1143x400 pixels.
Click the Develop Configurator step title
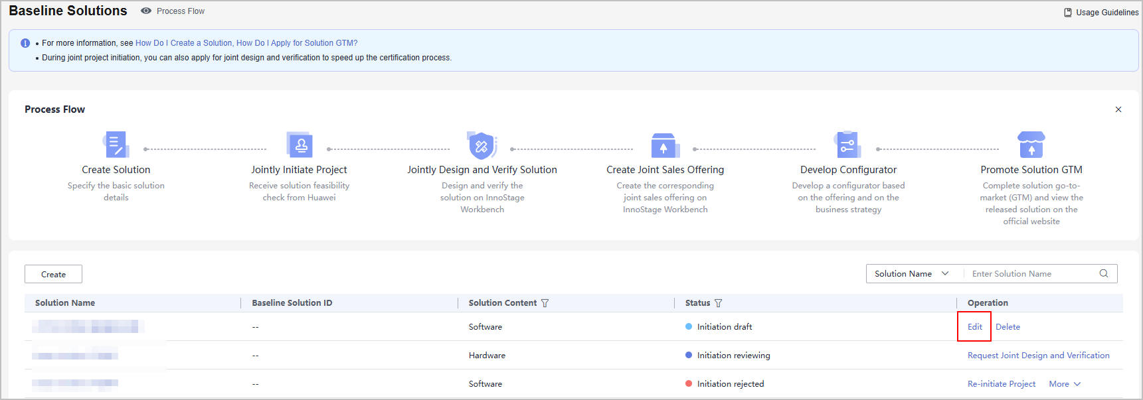848,170
